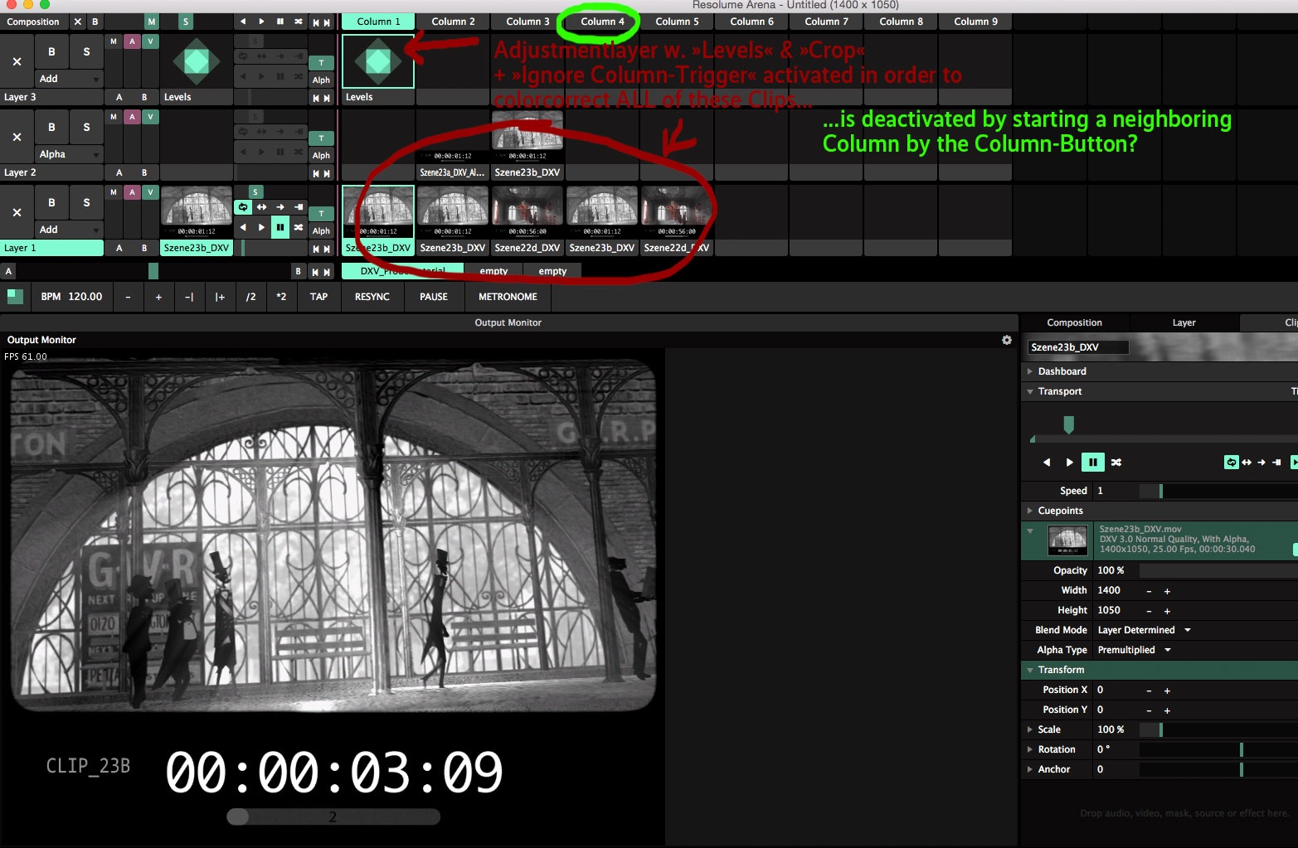Click the Output Monitor settings gear icon
Image resolution: width=1298 pixels, height=848 pixels.
(1006, 340)
